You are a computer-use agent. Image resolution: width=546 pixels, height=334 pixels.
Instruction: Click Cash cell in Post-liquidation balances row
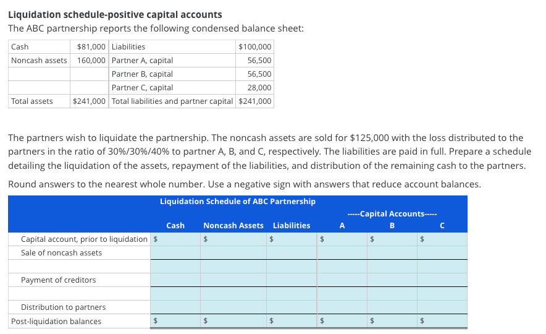[175, 321]
